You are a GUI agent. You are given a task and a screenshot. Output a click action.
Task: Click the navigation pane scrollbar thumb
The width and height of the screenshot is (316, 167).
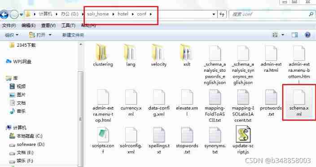coord(81,119)
